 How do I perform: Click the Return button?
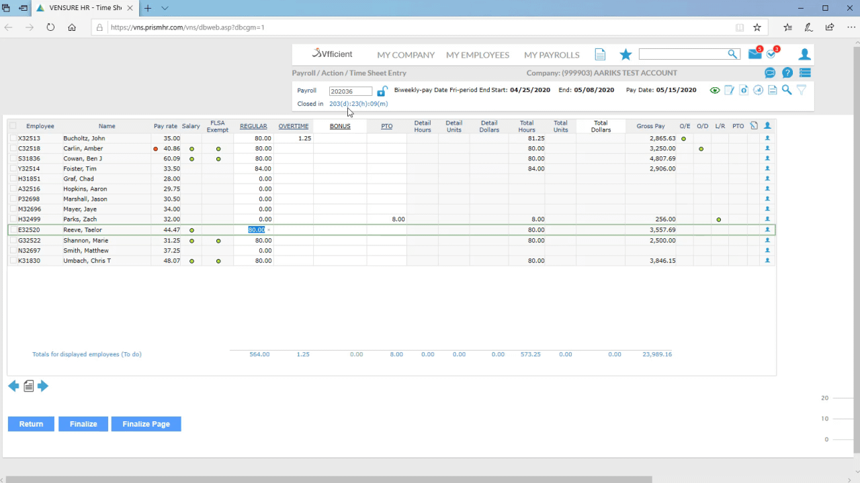tap(31, 424)
